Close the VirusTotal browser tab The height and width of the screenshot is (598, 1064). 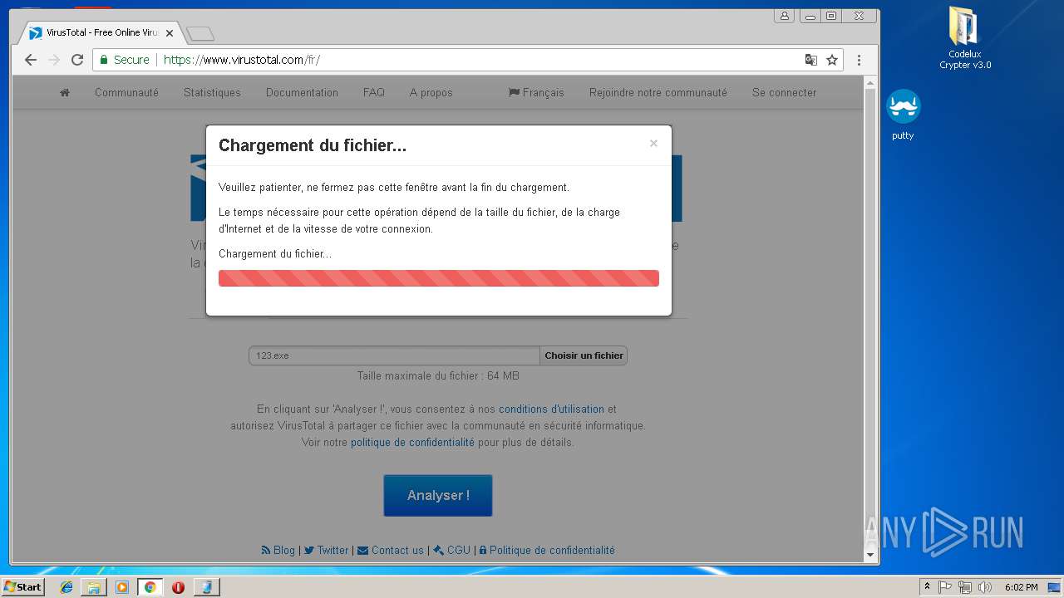(x=170, y=33)
